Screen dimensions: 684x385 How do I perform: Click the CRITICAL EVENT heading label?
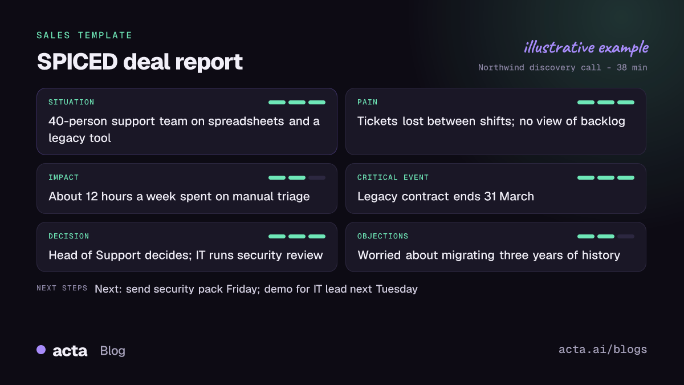tap(393, 178)
